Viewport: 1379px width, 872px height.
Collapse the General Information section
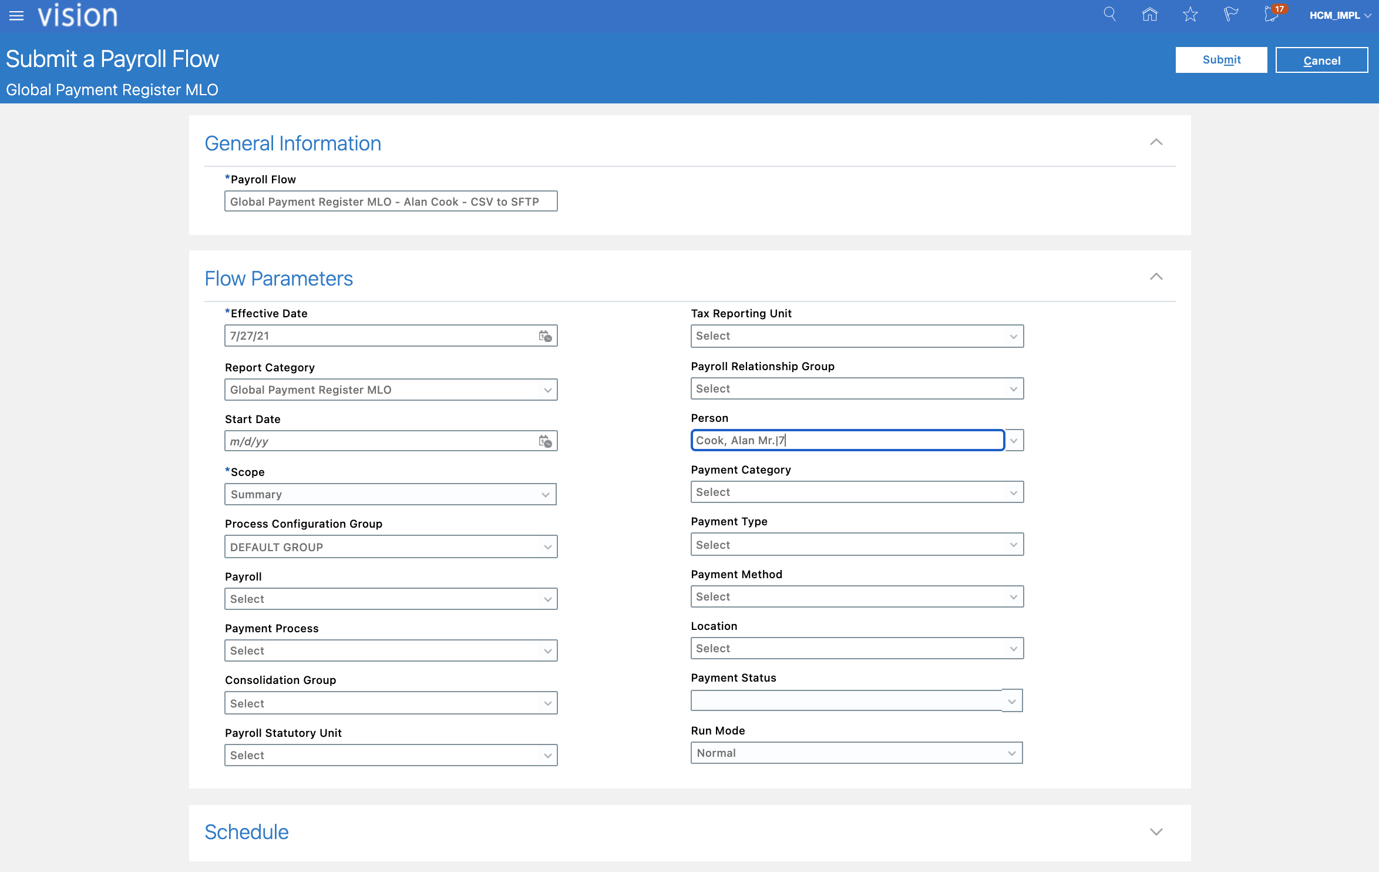coord(1156,142)
